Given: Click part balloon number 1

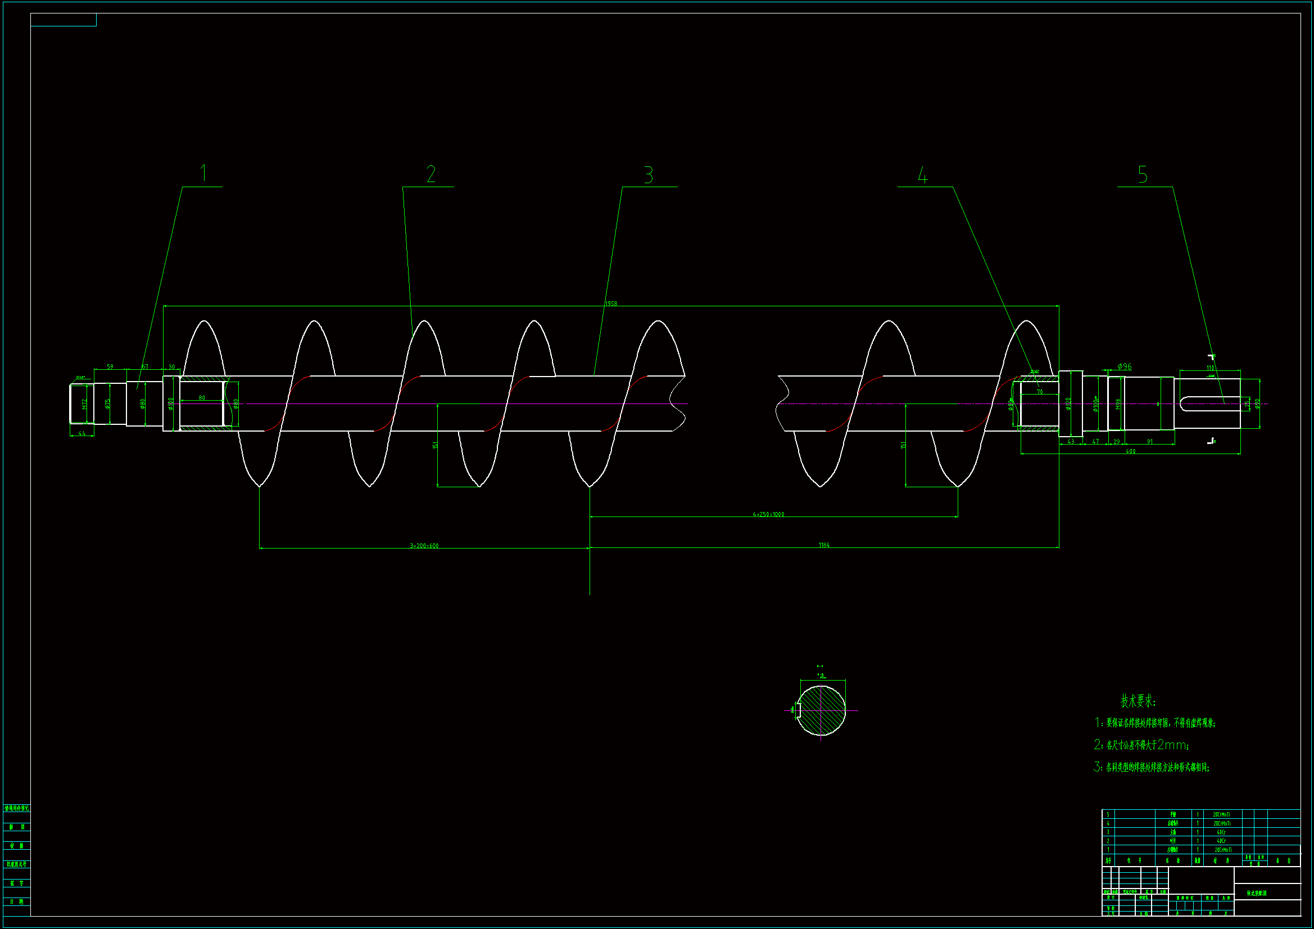Looking at the screenshot, I should click(x=203, y=173).
